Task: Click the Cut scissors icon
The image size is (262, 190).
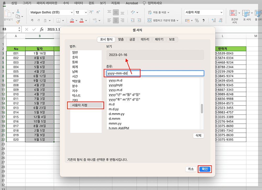Action: [18, 11]
